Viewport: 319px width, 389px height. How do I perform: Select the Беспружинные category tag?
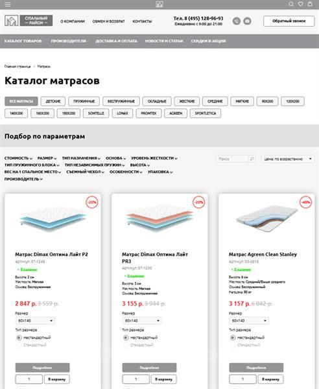[121, 101]
